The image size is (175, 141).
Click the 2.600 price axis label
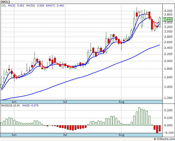(168, 42)
